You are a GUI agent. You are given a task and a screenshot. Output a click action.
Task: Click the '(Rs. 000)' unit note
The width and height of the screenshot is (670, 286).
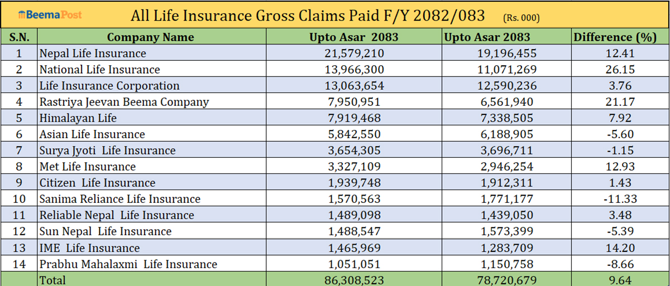[x=521, y=17]
